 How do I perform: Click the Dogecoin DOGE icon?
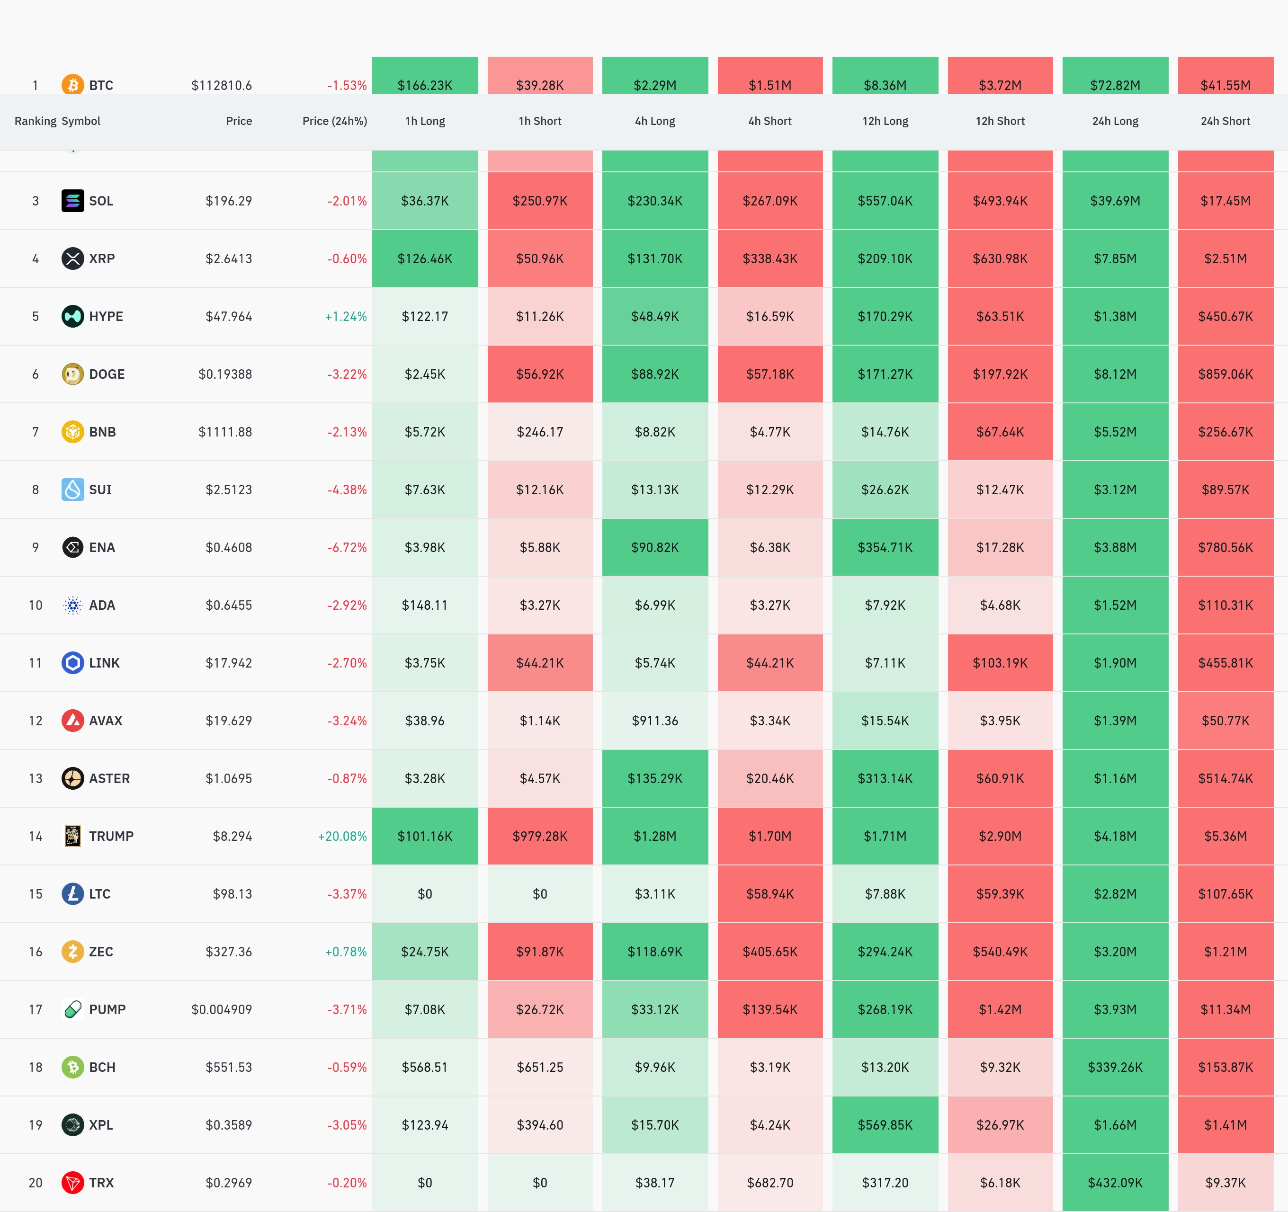tap(72, 374)
